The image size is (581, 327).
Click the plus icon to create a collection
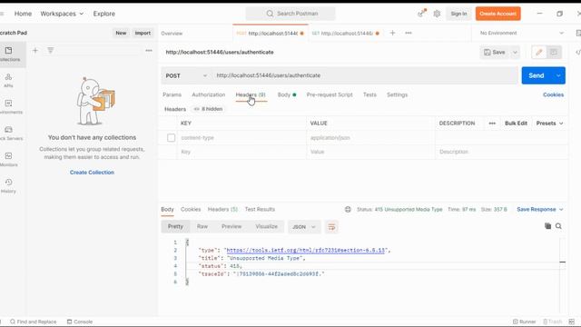coord(35,51)
